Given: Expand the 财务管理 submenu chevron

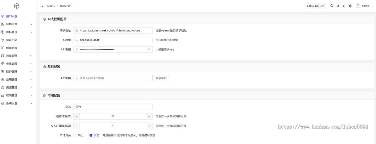Looking at the screenshot, I should (31, 72).
